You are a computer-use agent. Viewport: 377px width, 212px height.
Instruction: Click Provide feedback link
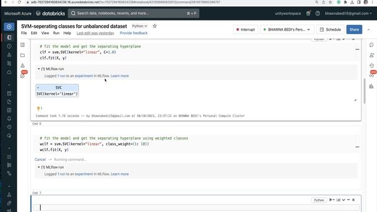(134, 33)
